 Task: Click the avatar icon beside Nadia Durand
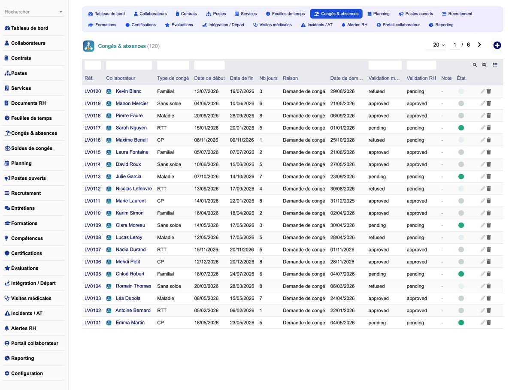(x=109, y=250)
